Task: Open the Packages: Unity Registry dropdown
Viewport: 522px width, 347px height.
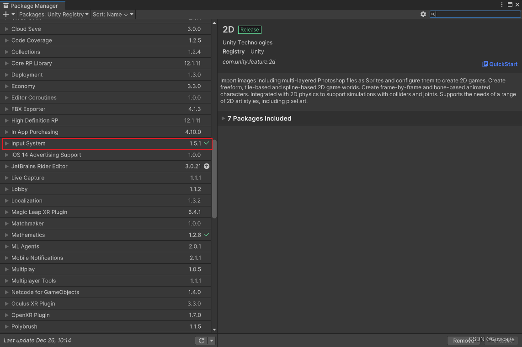Action: (x=53, y=14)
